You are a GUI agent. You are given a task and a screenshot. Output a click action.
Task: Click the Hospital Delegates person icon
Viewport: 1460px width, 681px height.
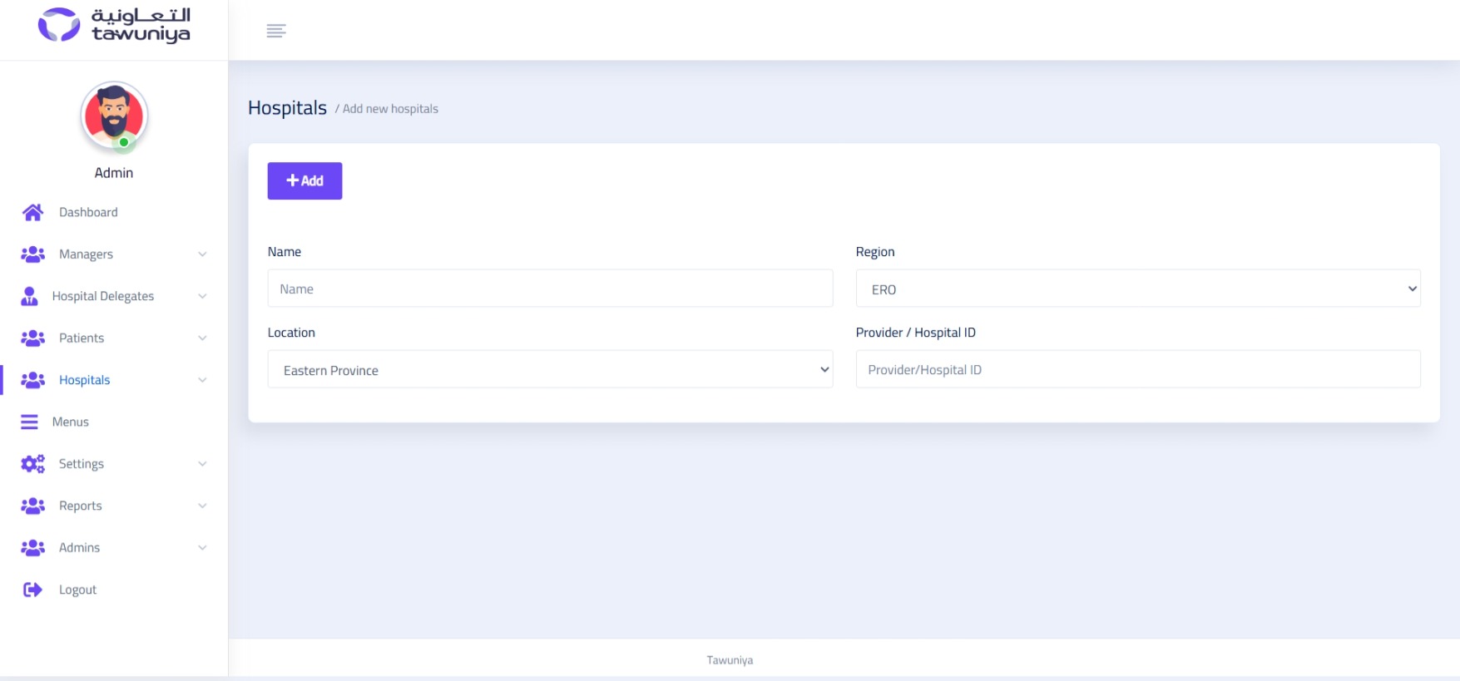click(x=30, y=296)
